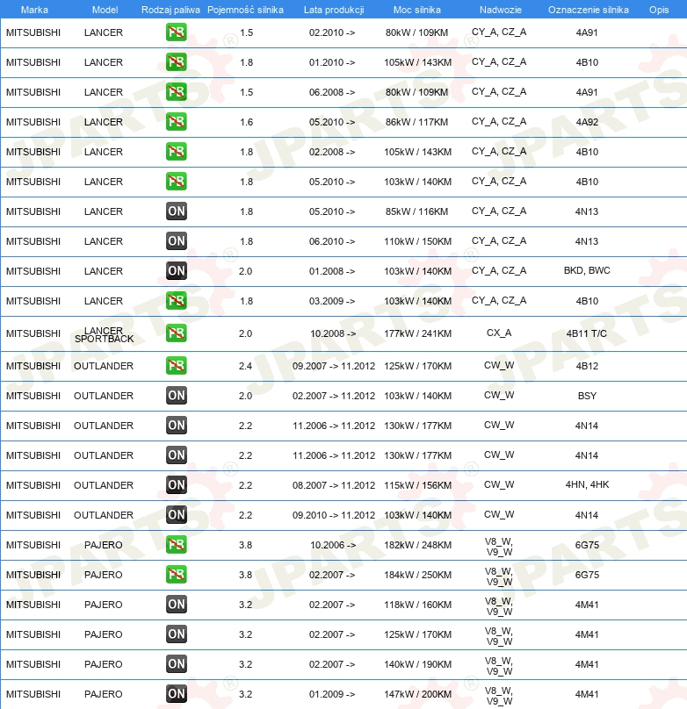
Task: Click the PB fuel icon for Lancer Sportback
Action: 177,333
